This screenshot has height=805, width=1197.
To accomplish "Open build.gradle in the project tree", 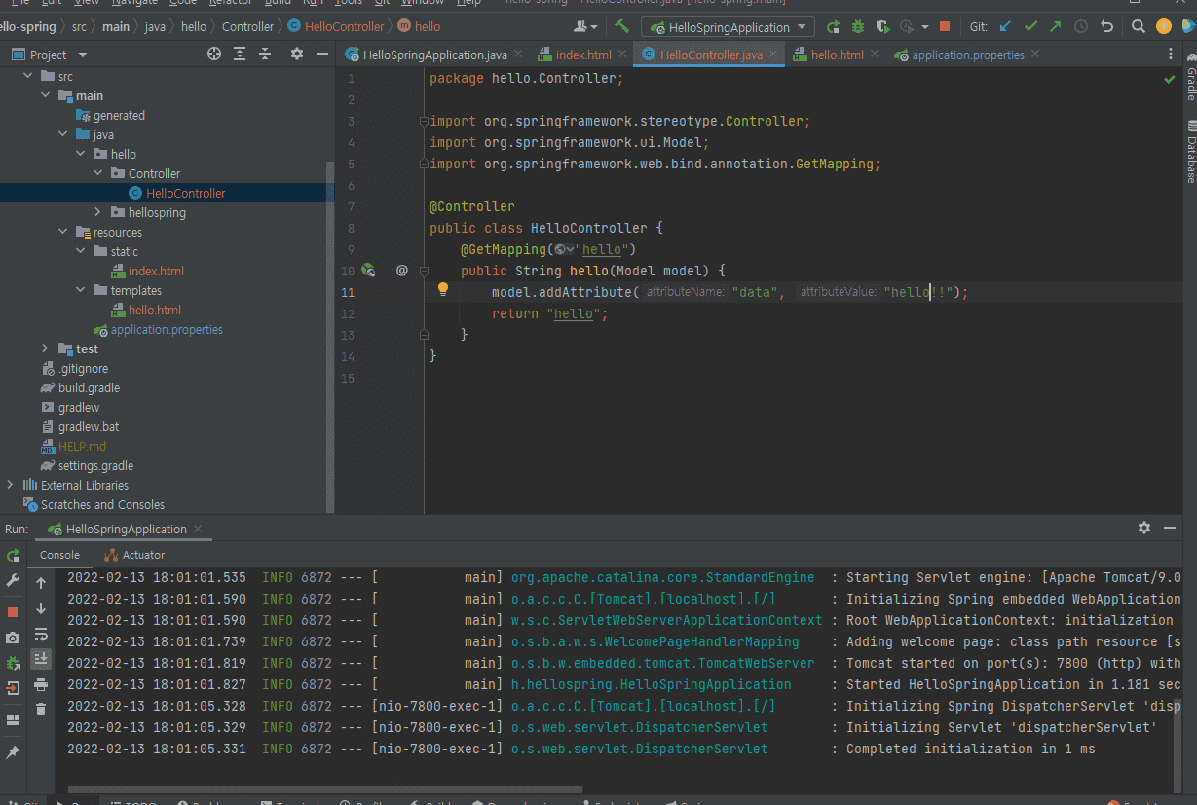I will [x=89, y=387].
